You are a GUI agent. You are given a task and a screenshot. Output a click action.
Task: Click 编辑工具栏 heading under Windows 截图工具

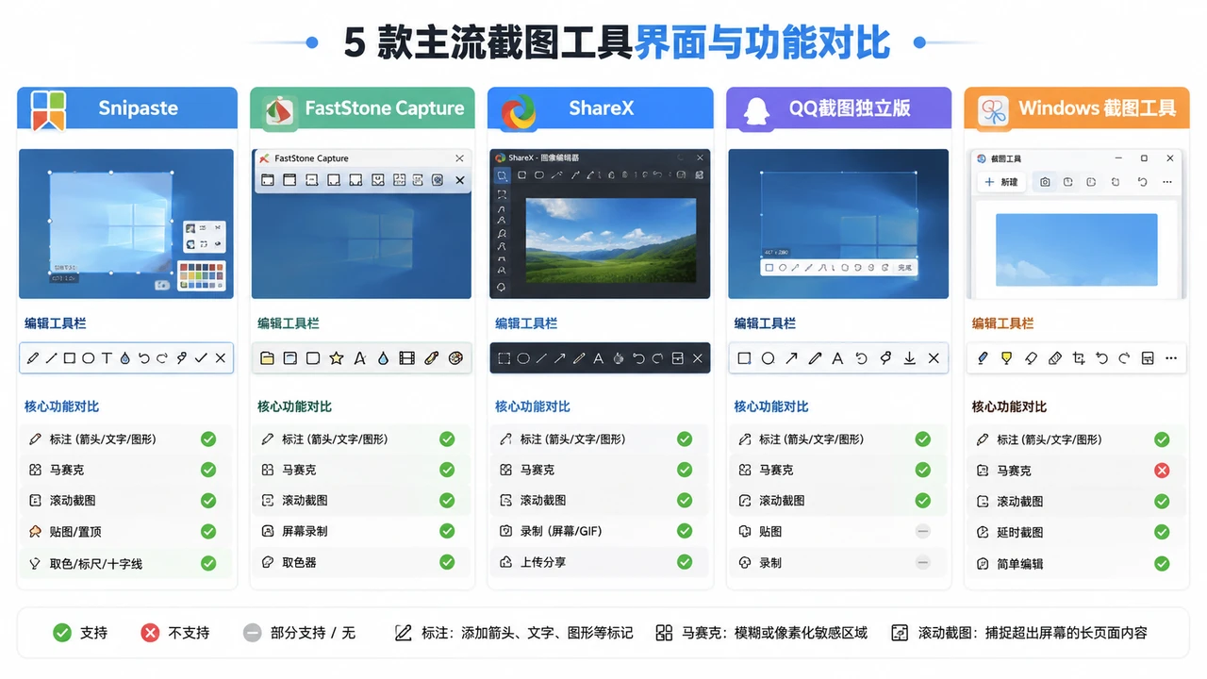[1002, 323]
